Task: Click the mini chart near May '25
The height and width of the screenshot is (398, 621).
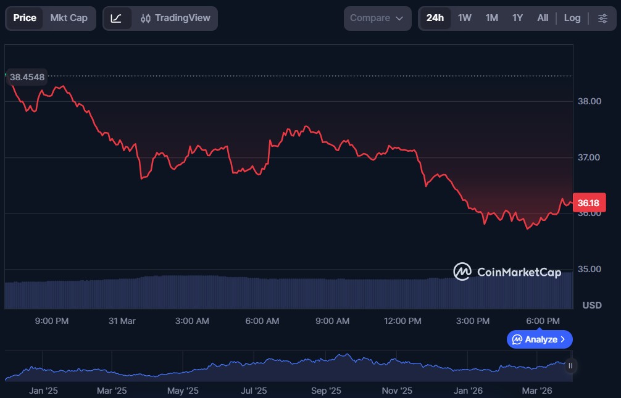Action: [x=183, y=369]
